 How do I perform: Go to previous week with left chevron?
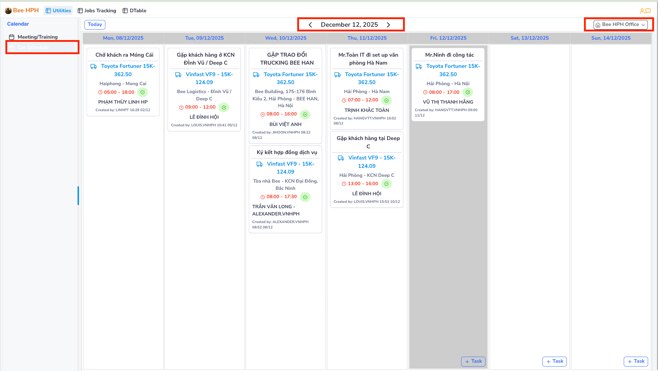[310, 25]
